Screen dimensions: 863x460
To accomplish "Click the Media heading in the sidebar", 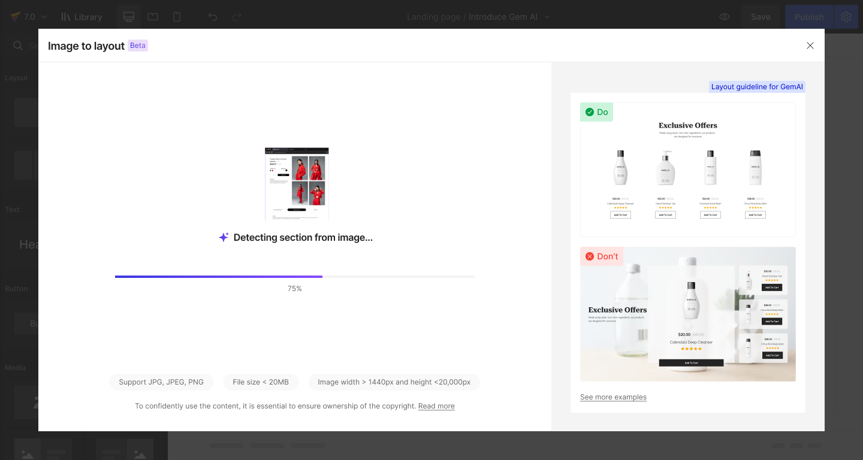I will point(16,368).
